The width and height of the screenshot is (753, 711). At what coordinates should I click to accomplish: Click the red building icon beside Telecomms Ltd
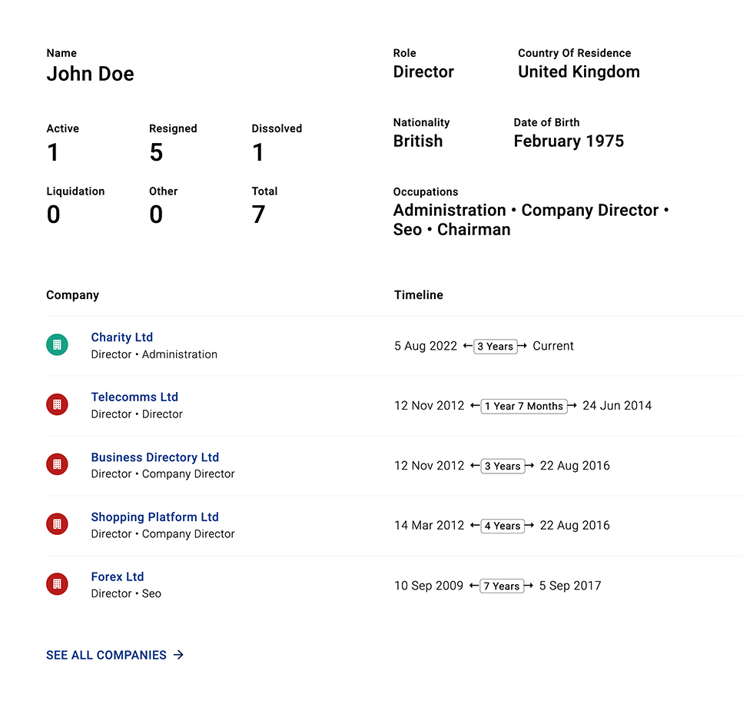coord(57,405)
